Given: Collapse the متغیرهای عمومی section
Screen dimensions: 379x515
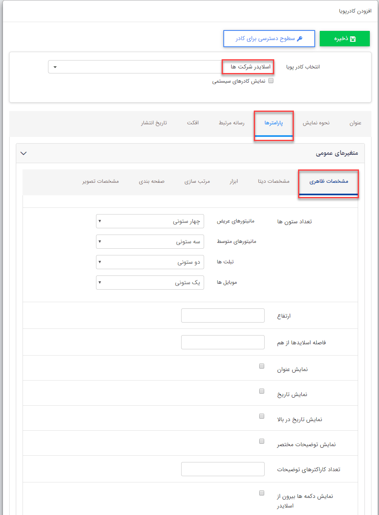Looking at the screenshot, I should coord(23,153).
